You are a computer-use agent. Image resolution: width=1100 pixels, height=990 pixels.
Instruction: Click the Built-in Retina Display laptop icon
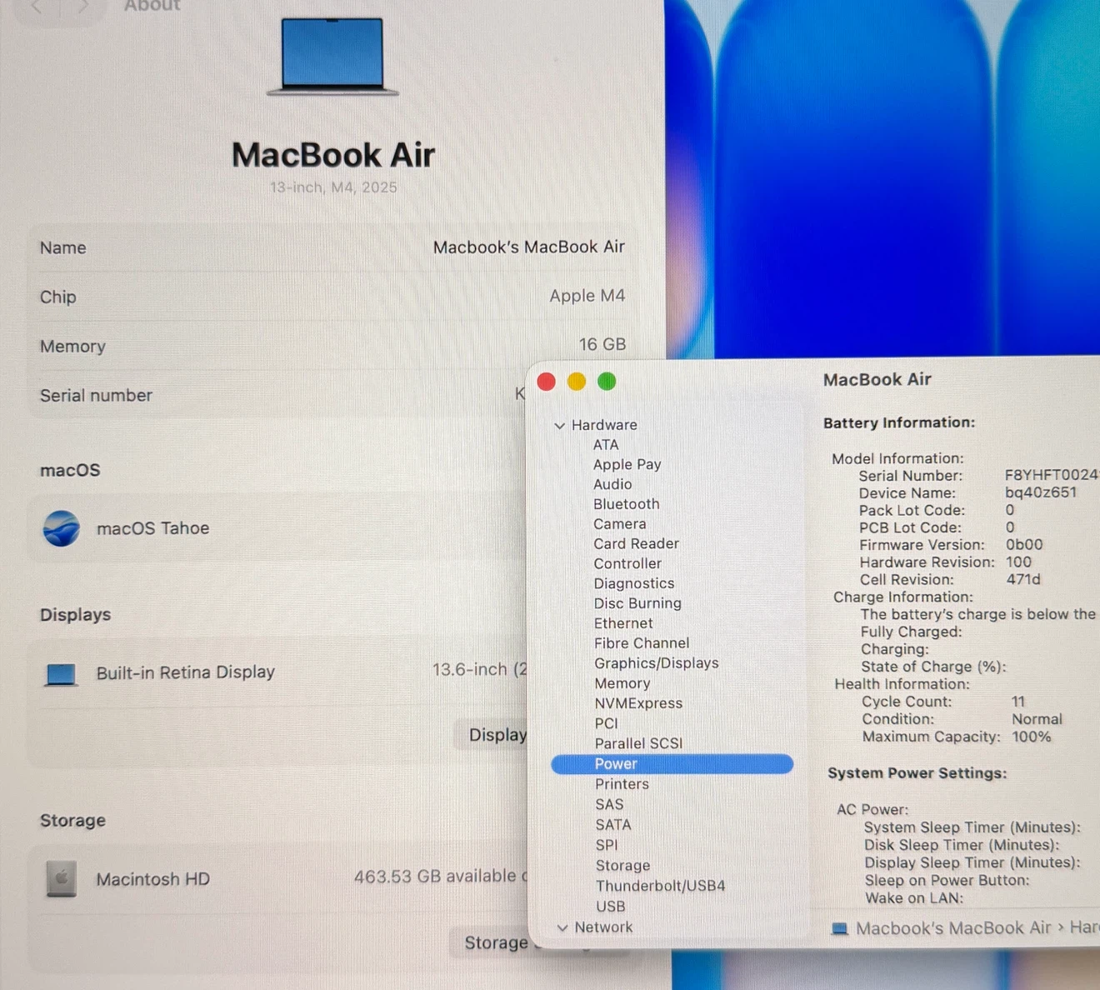tap(61, 674)
